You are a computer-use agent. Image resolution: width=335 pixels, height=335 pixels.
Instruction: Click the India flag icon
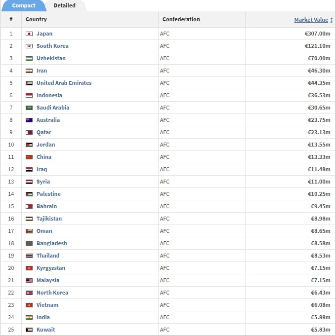point(29,317)
